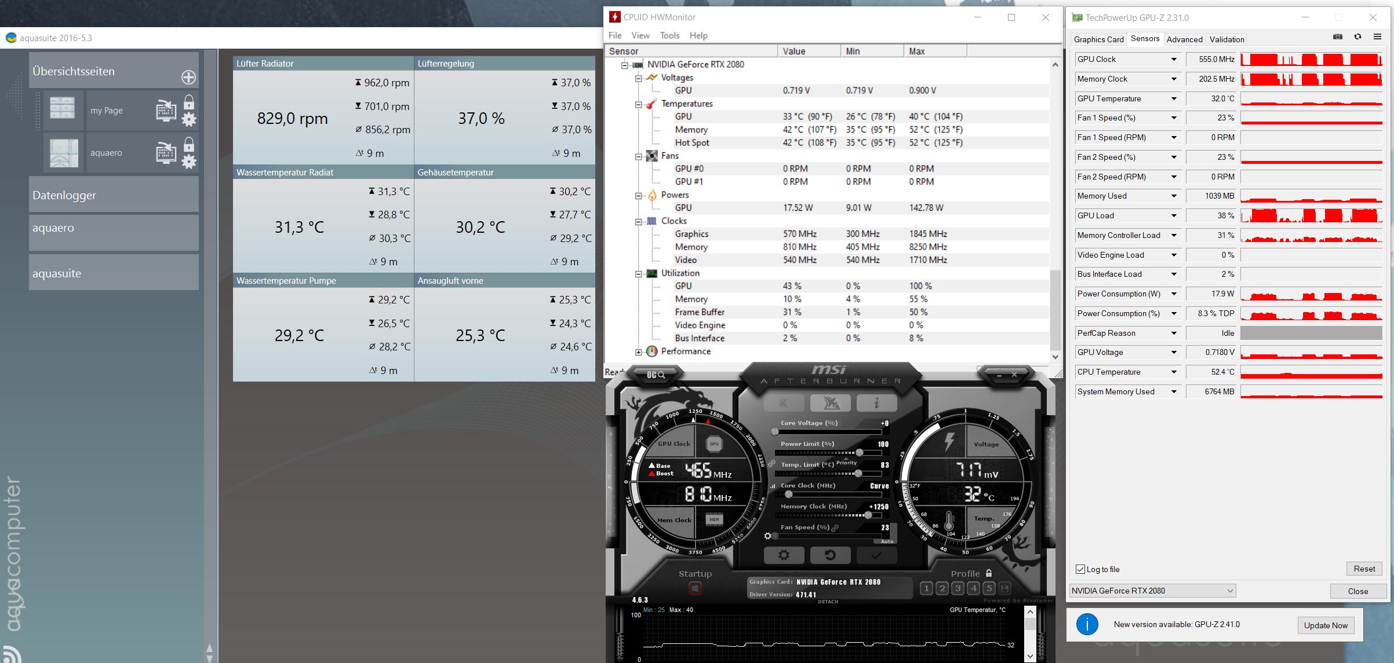Open GPU-Z hamburger menu icon
Screen dimensions: 1394x663
tap(1378, 37)
